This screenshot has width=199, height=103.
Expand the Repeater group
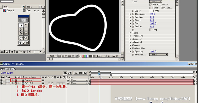130,39
